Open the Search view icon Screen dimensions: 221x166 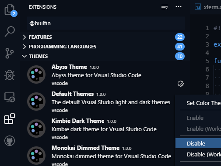pos(10,31)
